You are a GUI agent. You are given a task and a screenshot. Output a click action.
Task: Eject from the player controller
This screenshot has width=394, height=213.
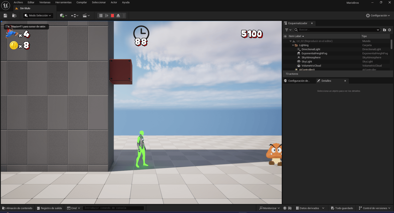point(118,16)
